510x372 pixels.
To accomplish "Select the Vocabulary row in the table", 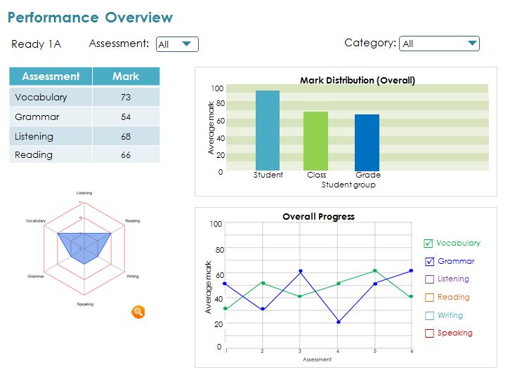I will point(84,97).
